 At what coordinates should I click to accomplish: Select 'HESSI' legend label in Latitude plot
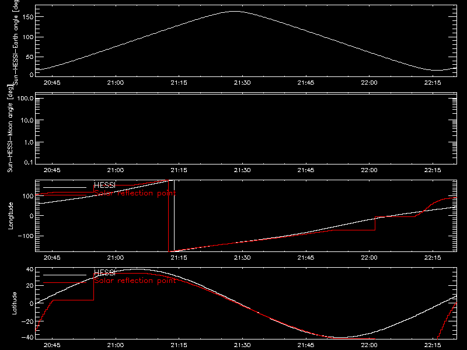click(x=104, y=272)
